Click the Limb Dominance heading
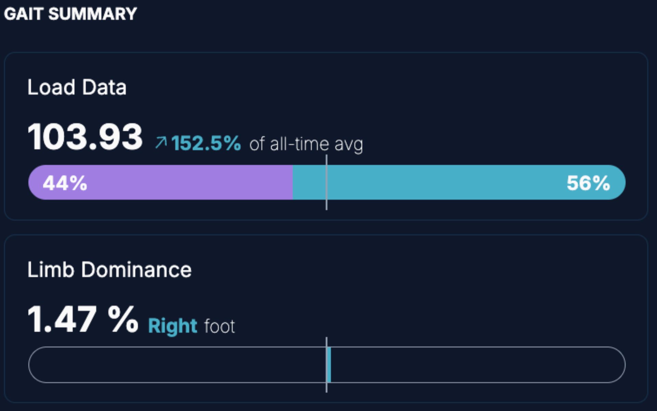The width and height of the screenshot is (657, 411). coord(109,270)
